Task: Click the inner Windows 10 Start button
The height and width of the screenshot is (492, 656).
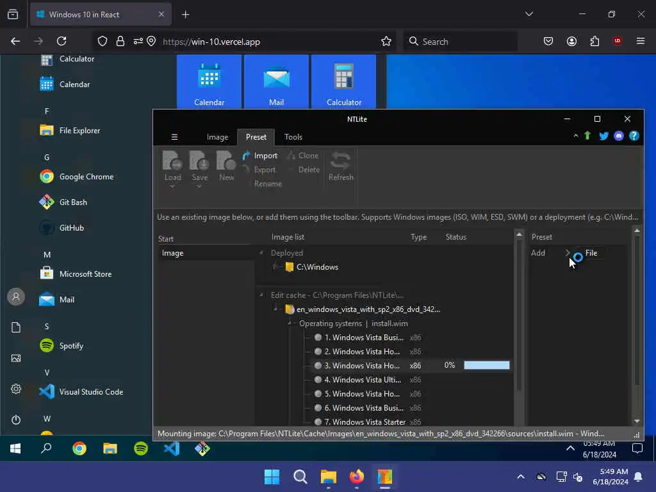Action: 15,448
